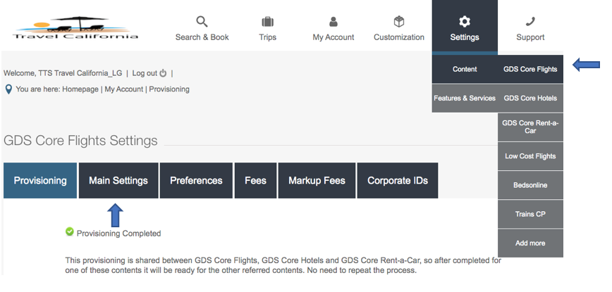Screen dimensions: 612x292
Task: Open the Preferences tab
Action: (196, 181)
